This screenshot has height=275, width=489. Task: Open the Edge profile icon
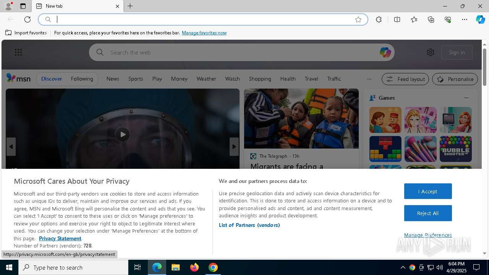click(x=8, y=6)
